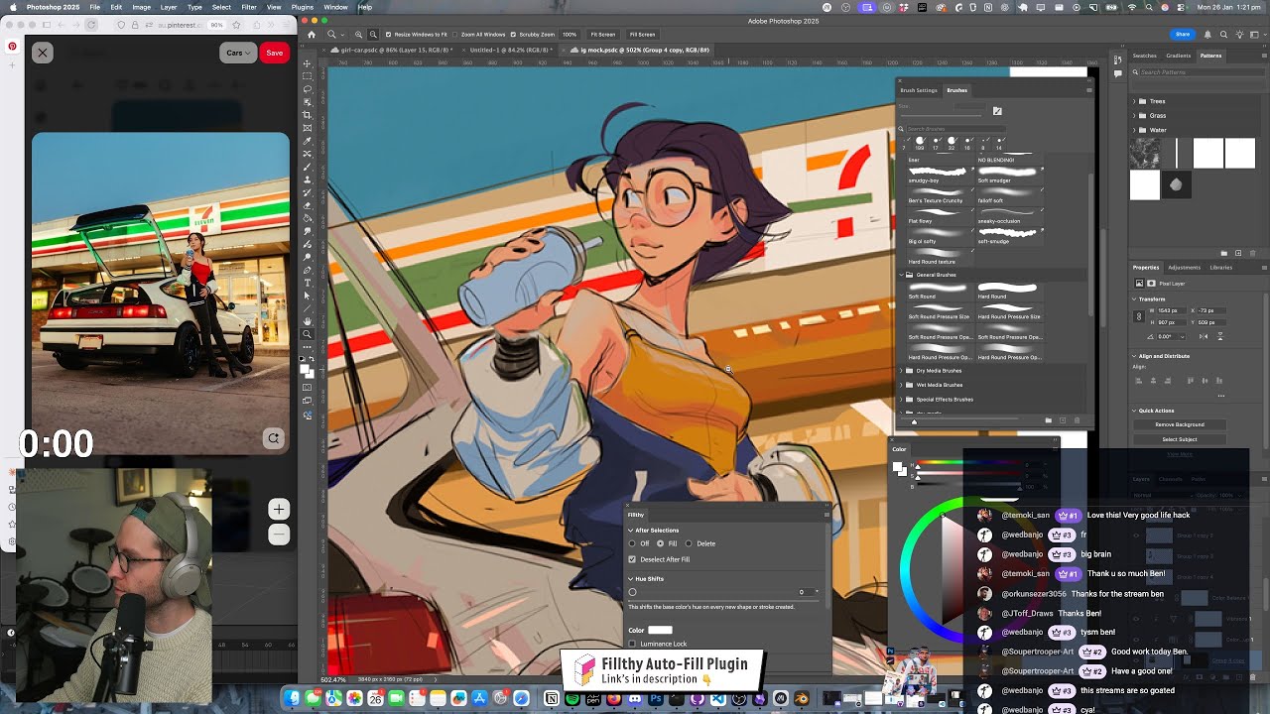Enable Zoom All Windows checkbox
This screenshot has height=714, width=1270.
[x=454, y=34]
